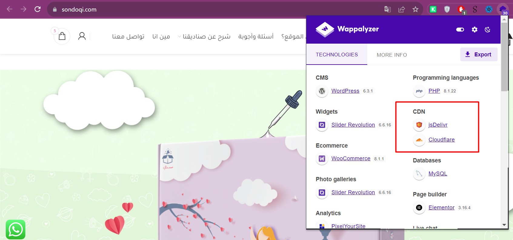Click the share page icon

(x=401, y=9)
